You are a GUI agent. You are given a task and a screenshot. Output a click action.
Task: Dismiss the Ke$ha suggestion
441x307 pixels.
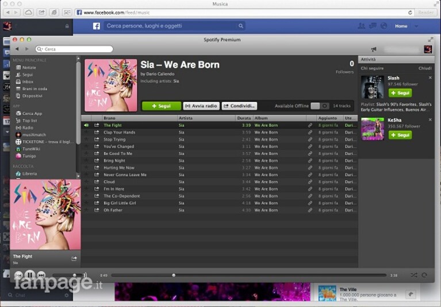pyautogui.click(x=430, y=120)
